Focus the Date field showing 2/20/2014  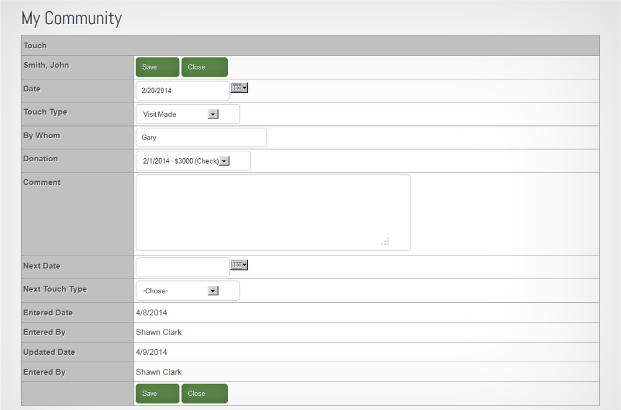click(182, 91)
